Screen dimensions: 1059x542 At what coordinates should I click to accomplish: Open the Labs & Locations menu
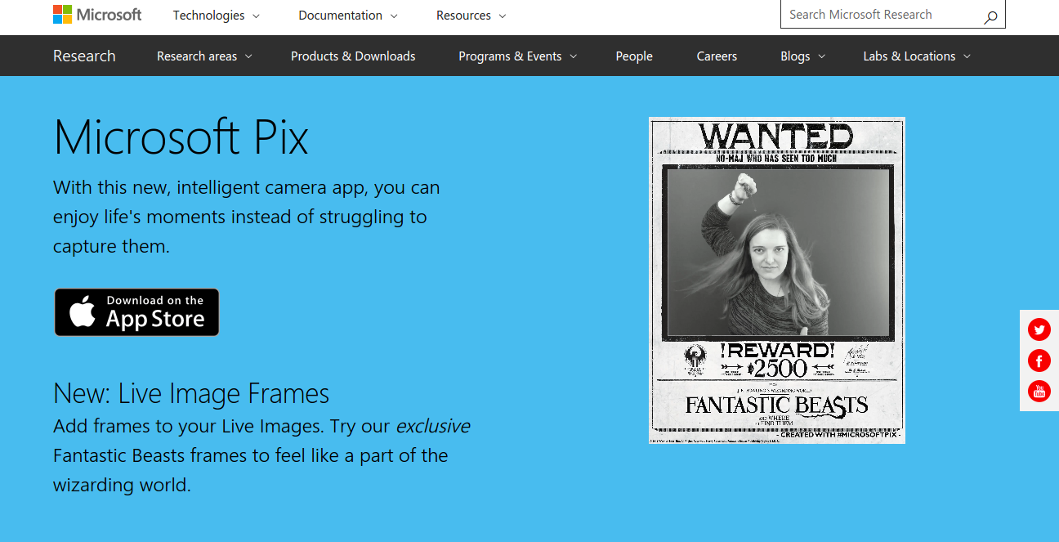(917, 56)
